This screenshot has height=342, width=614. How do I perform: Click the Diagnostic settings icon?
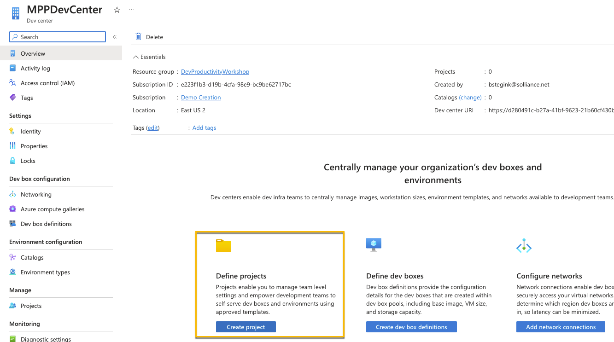point(12,339)
